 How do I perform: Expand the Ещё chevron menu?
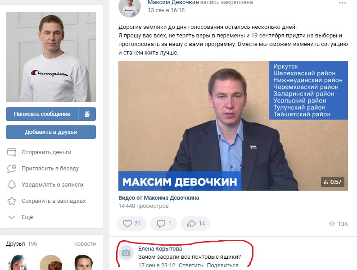pos(12,217)
